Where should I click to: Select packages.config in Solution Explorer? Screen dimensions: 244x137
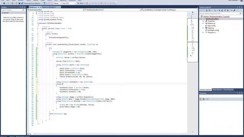point(213,30)
